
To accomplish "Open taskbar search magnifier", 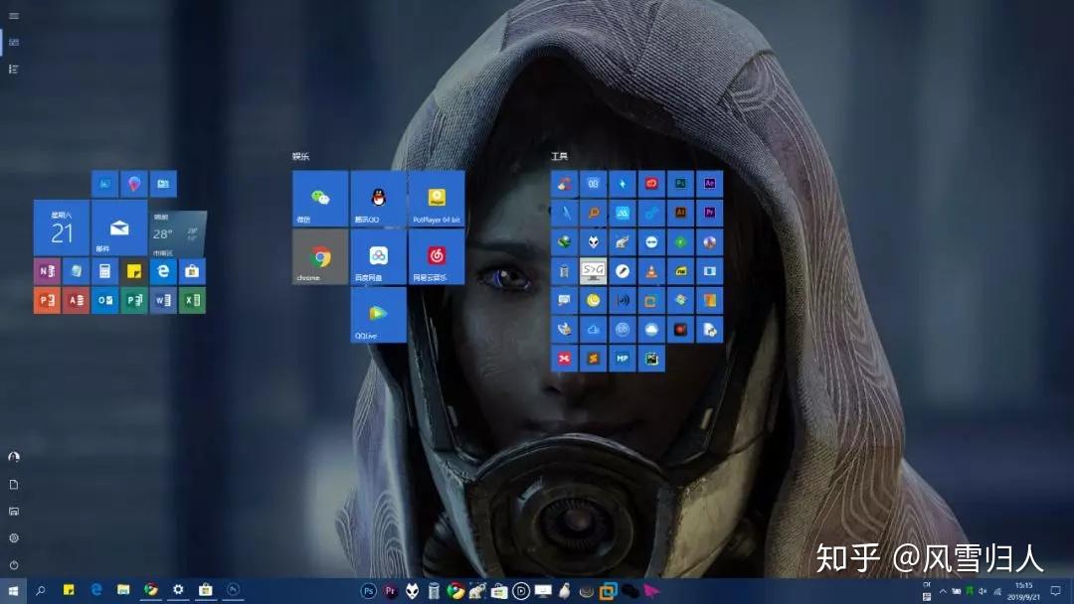I will click(41, 590).
